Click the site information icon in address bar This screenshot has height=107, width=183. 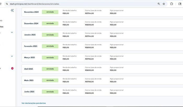[x=7, y=4]
